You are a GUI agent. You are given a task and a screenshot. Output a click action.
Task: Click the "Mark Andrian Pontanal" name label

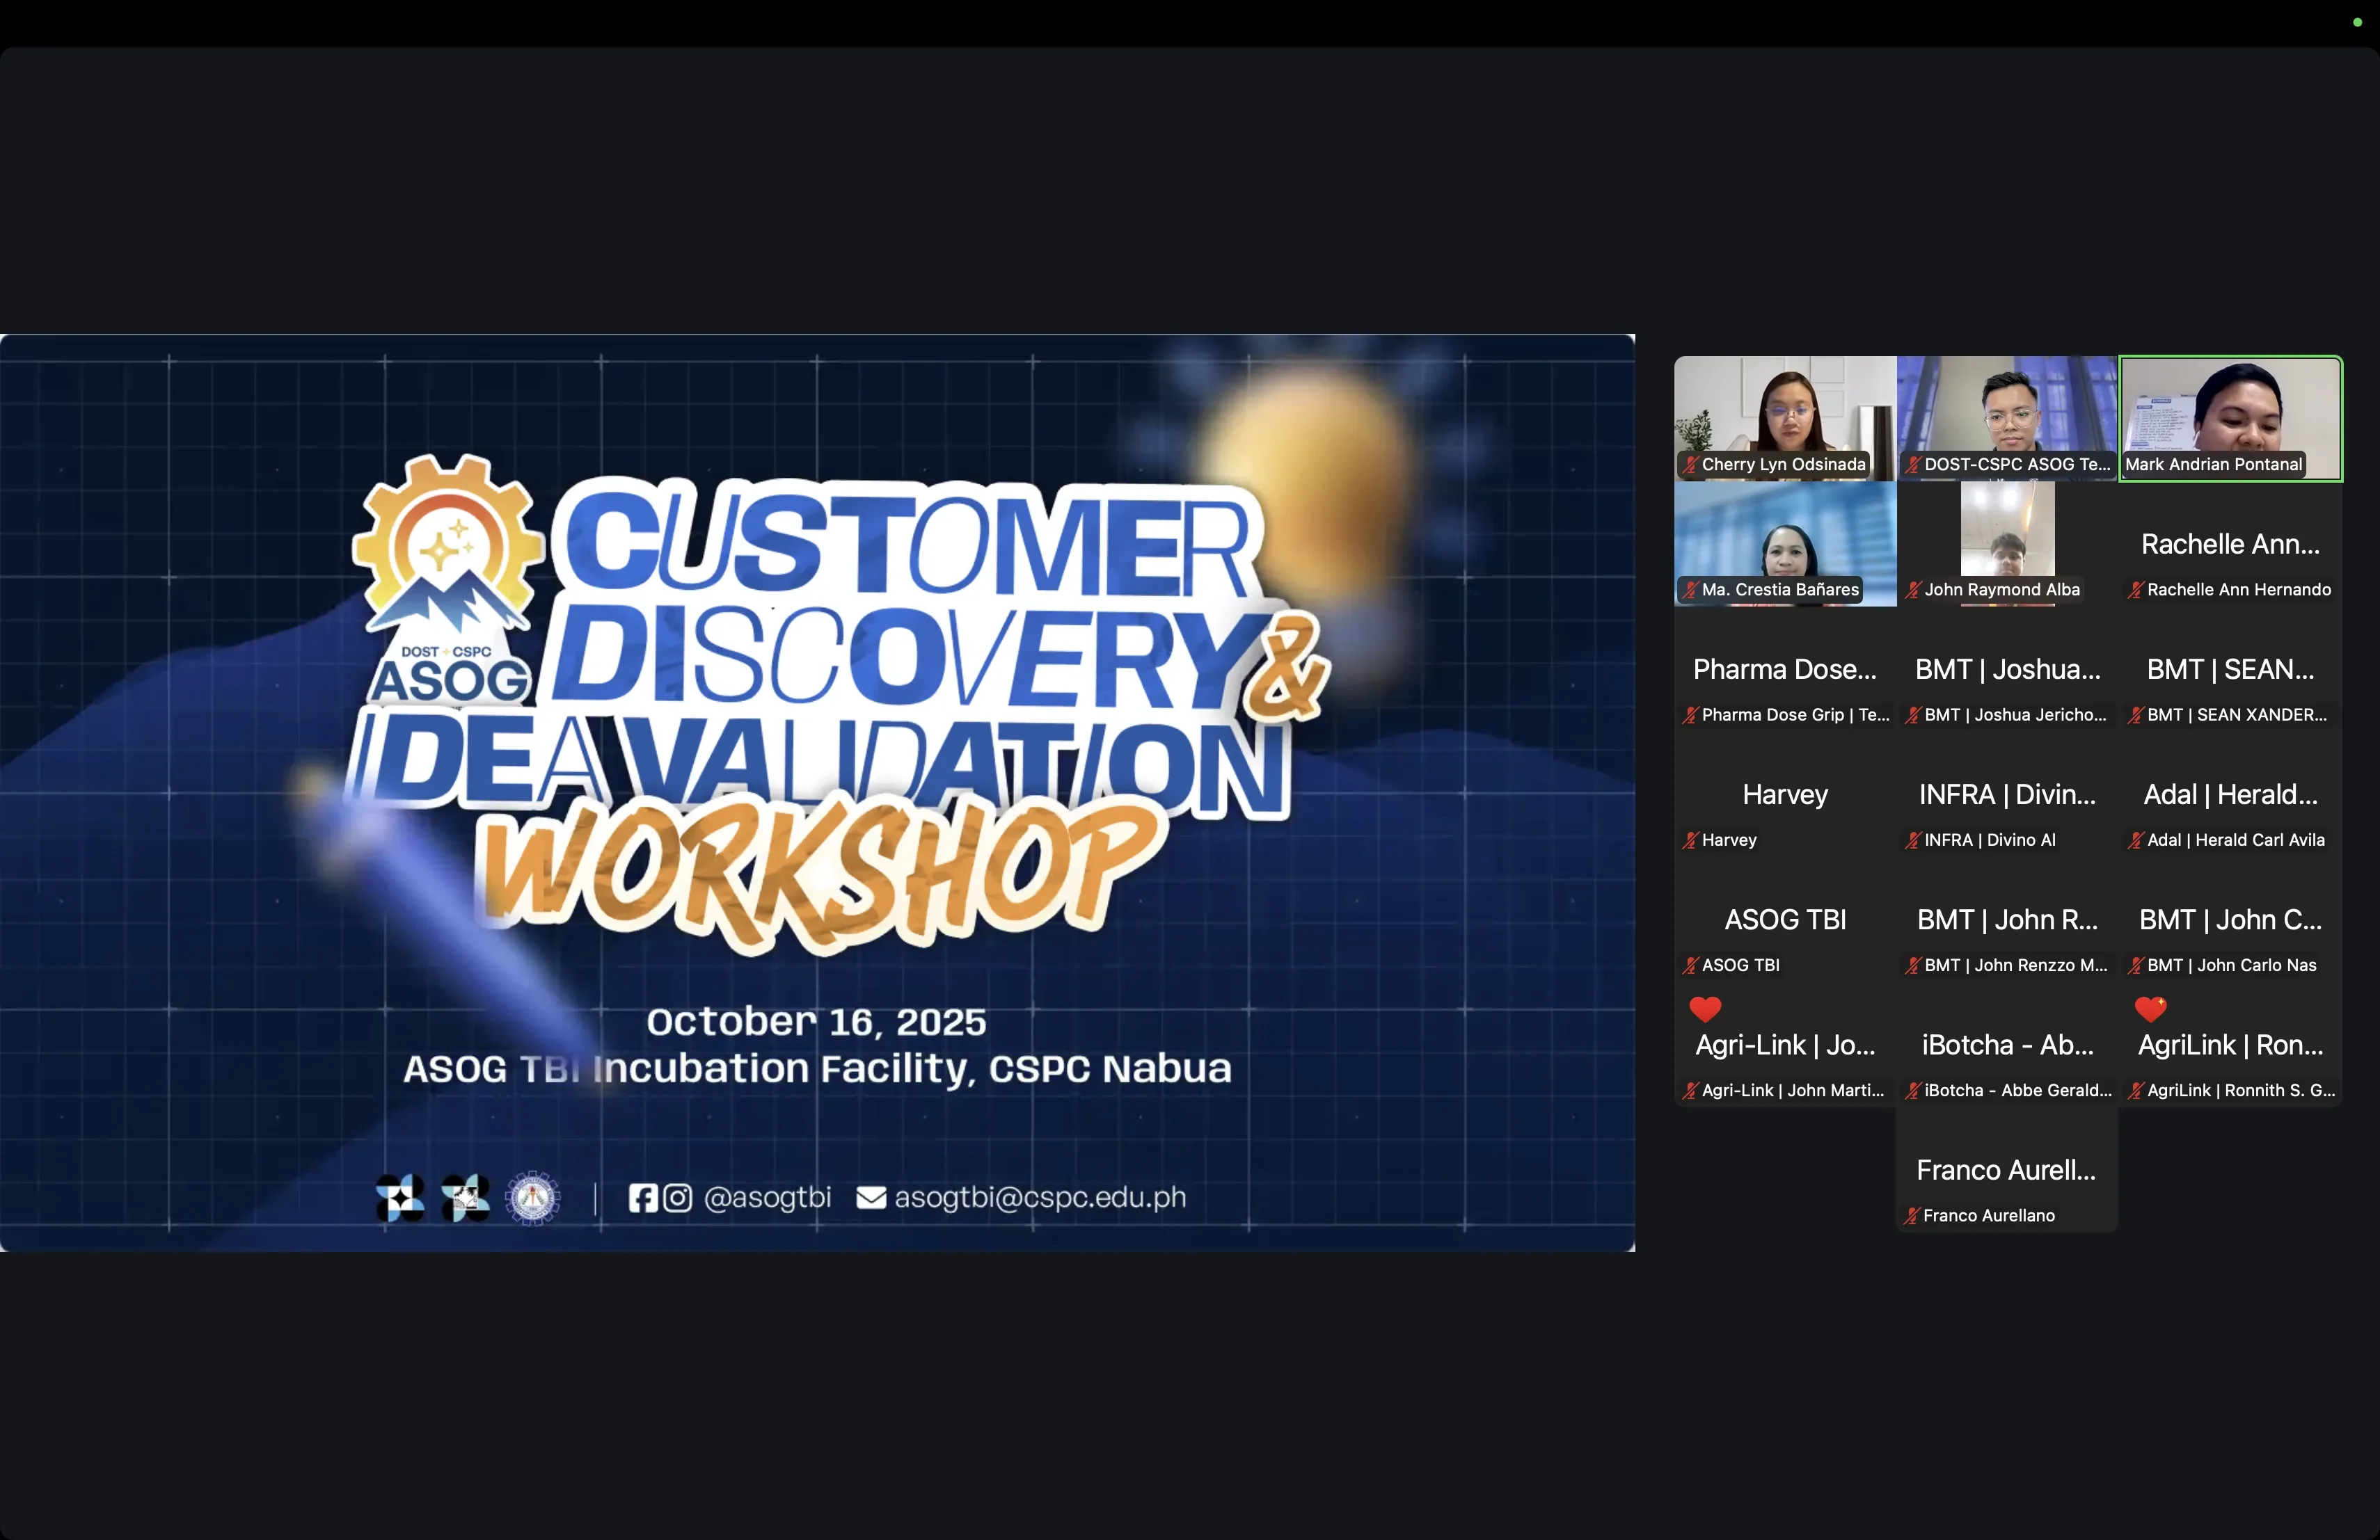coord(2213,465)
